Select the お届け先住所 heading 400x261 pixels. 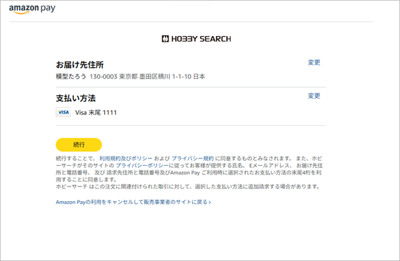80,65
